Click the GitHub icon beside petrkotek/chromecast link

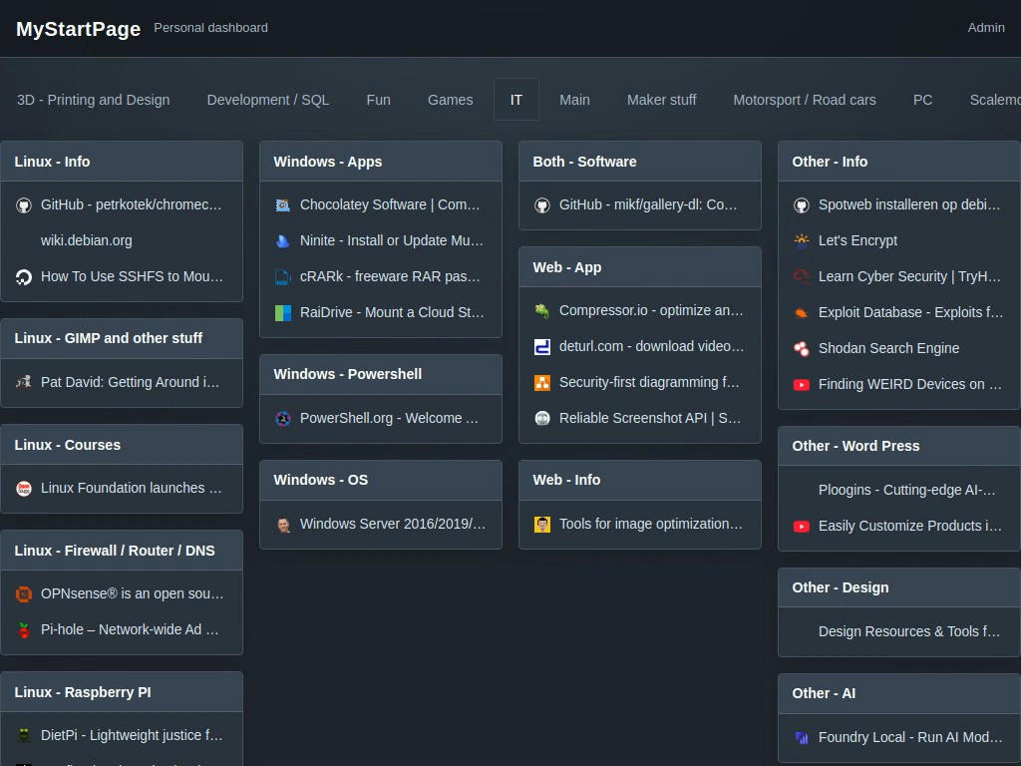(24, 205)
